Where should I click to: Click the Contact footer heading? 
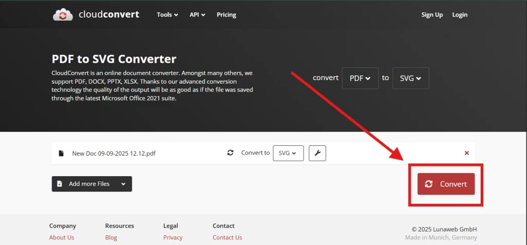point(223,226)
